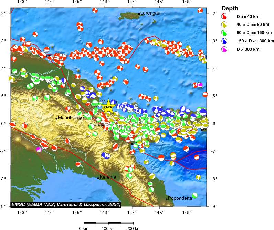Click the magenta deep-event beachball near 149.5°, -4.6°
This screenshot has height=230, width=274.
point(200,85)
